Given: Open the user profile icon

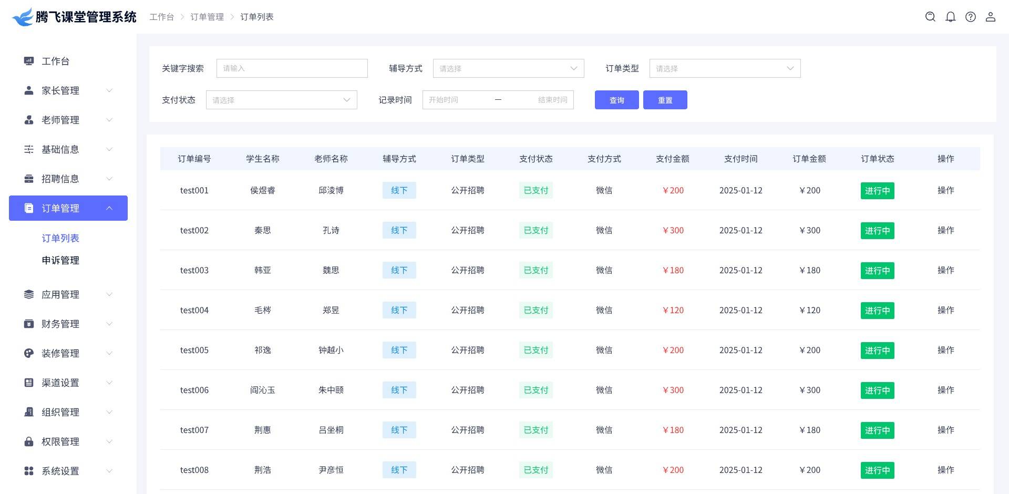Looking at the screenshot, I should (990, 17).
